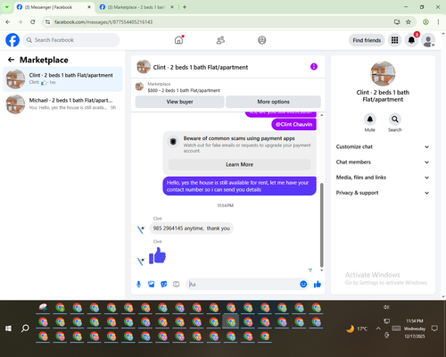The width and height of the screenshot is (446, 357).
Task: Bookmark this page star icon
Action: (409, 22)
